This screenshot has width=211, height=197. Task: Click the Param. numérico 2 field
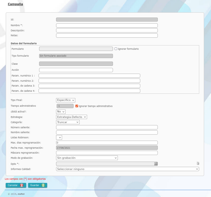click(x=89, y=81)
